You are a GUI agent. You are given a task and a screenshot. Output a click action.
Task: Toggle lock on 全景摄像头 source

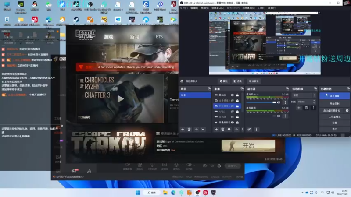coord(237,101)
